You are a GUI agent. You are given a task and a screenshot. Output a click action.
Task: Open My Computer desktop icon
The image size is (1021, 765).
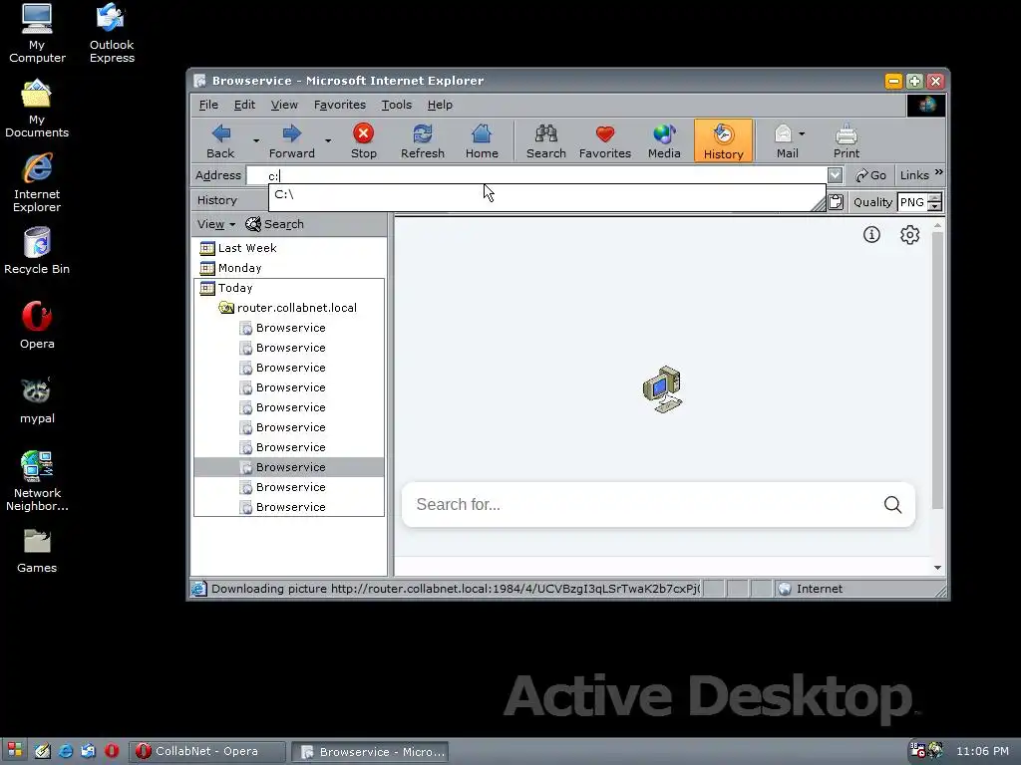click(37, 34)
